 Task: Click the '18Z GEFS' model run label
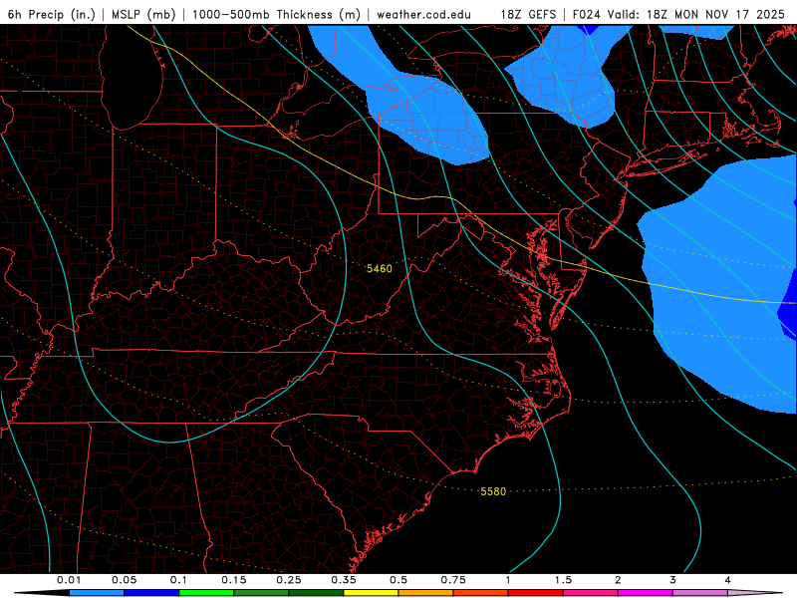pyautogui.click(x=529, y=14)
